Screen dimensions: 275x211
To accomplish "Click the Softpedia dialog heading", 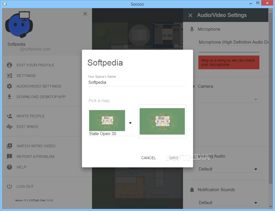I will coord(105,63).
